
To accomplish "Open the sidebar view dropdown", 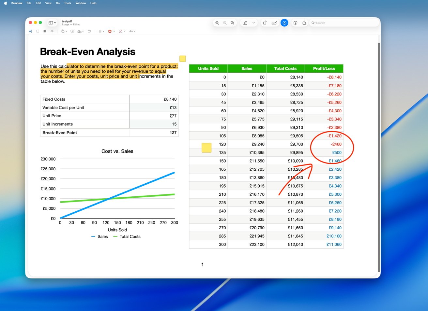I will point(52,23).
